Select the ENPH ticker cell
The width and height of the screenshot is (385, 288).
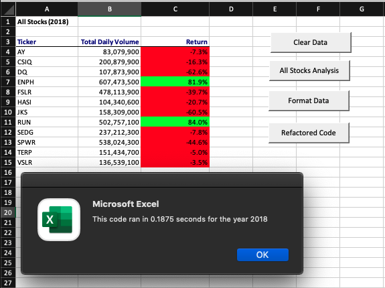pos(47,82)
